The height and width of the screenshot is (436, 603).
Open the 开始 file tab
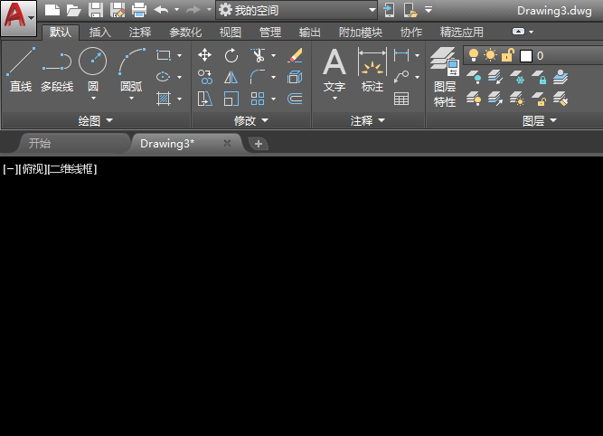point(40,143)
